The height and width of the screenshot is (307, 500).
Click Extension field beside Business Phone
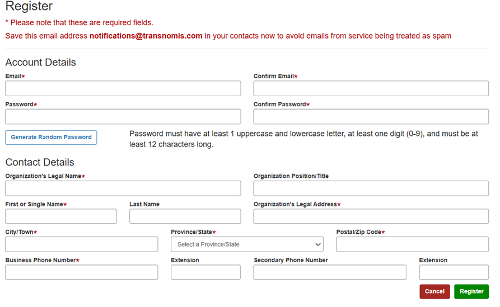205,272
